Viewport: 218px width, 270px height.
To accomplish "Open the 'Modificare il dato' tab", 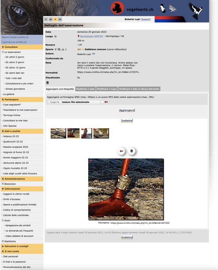I will (85, 89).
